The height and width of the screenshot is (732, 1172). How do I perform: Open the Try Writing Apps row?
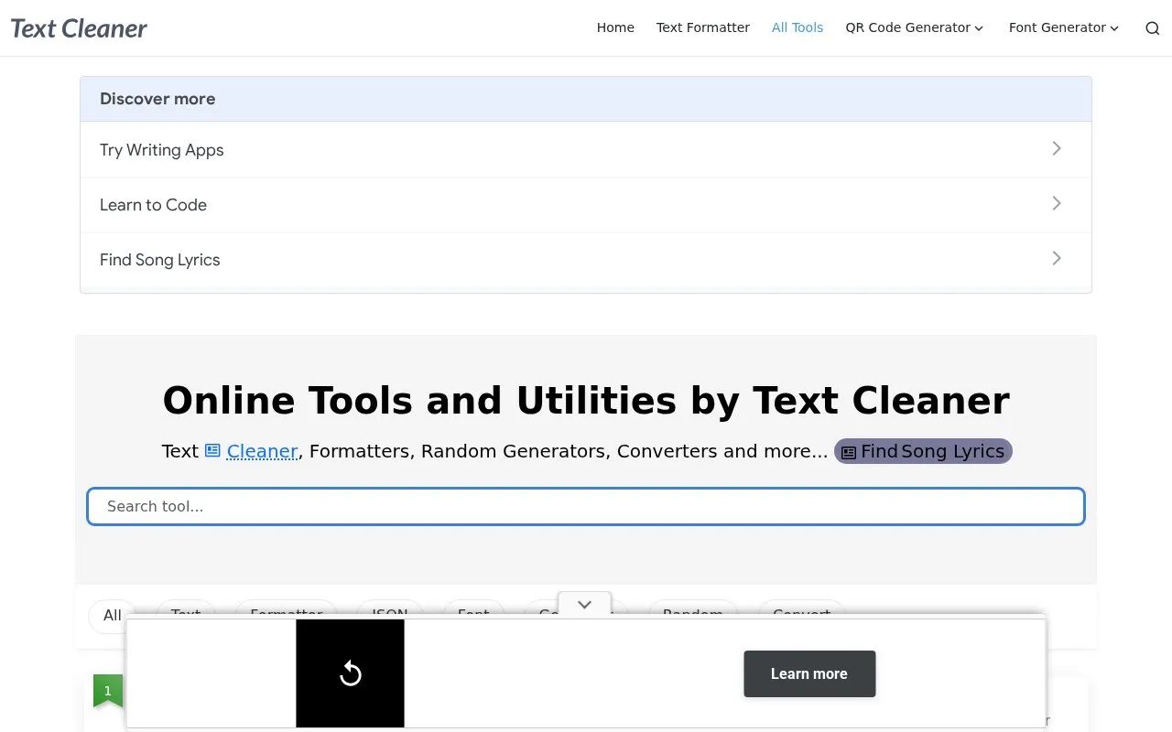[x=586, y=149]
